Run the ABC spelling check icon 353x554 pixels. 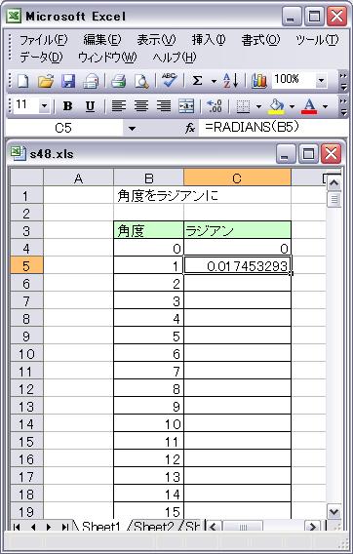point(170,81)
